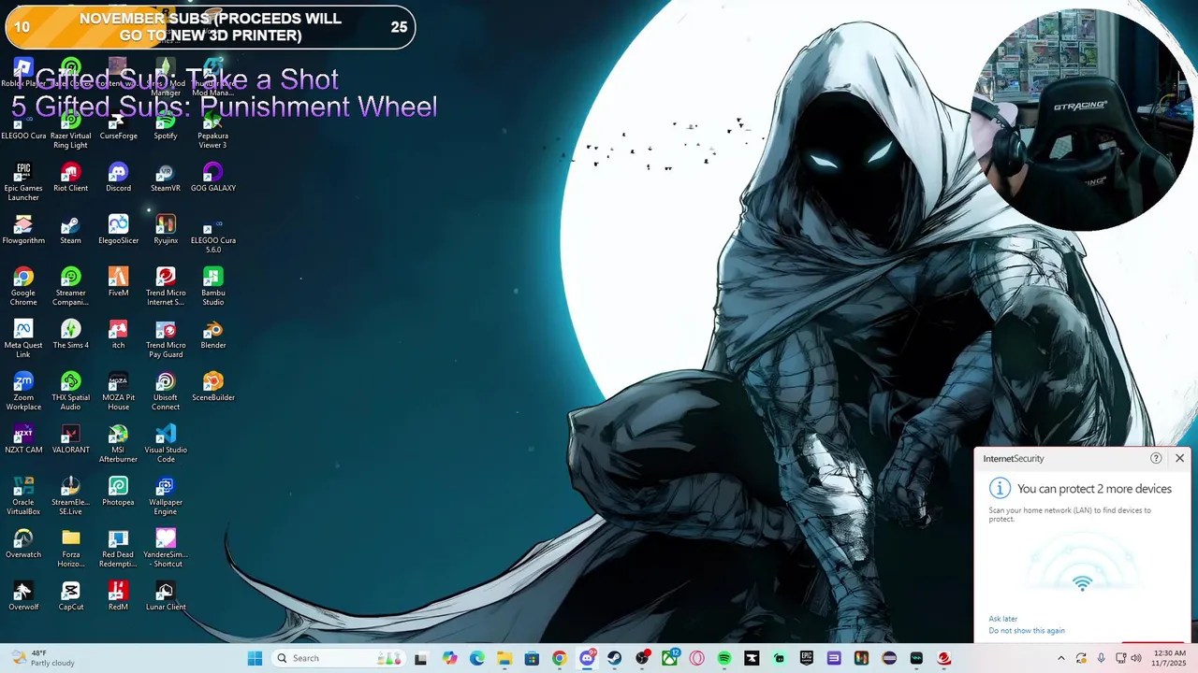The width and height of the screenshot is (1198, 673).
Task: Launch Steam from the desktop
Action: 70,230
